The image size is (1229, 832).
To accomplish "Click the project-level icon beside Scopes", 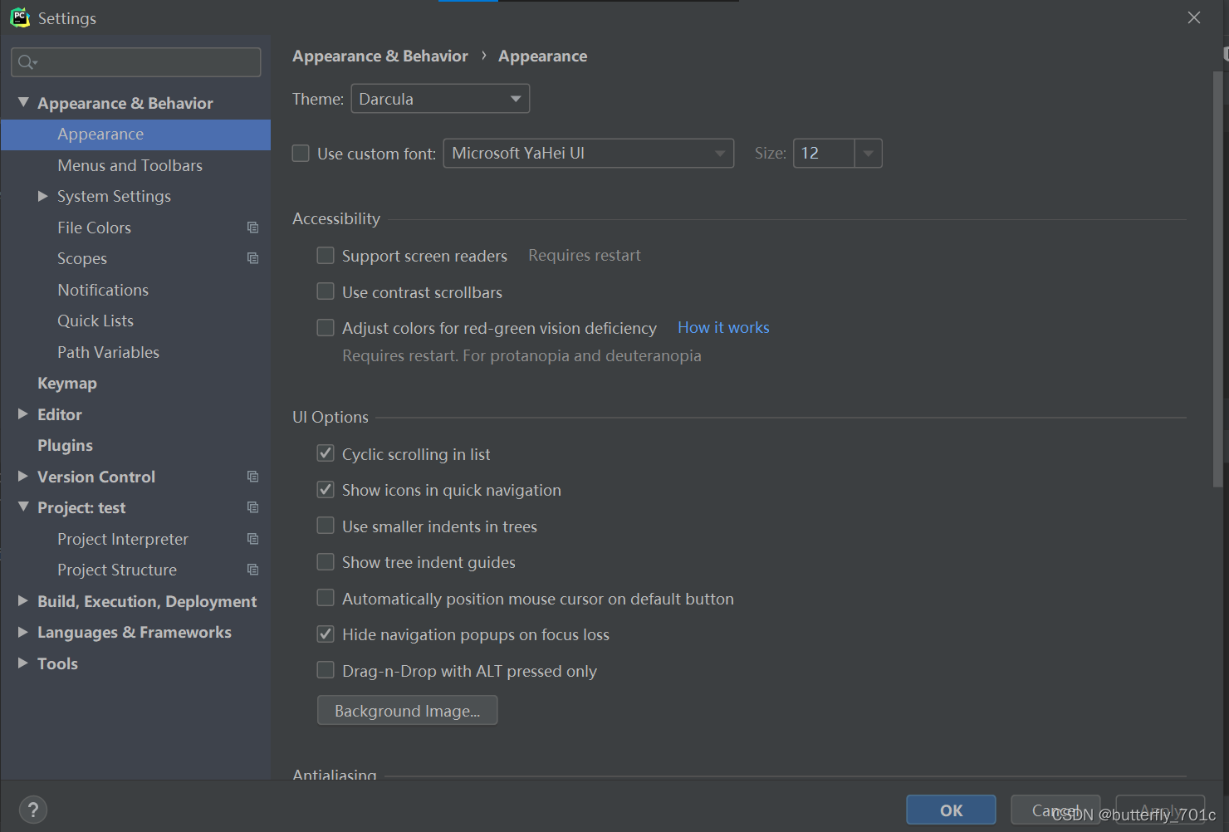I will click(252, 258).
